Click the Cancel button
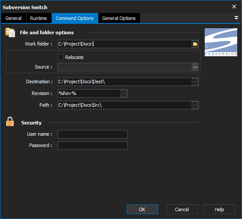The image size is (242, 219). click(182, 209)
